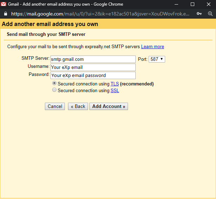Maximize the Chrome window
216x199 pixels.
click(x=193, y=4)
